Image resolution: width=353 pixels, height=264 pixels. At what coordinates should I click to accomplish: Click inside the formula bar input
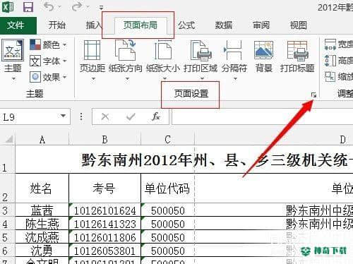tap(263, 116)
